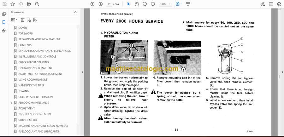Expand the PERIODIC MAINTENANCE bookmark chevron
The image size is (284, 137).
[12, 103]
